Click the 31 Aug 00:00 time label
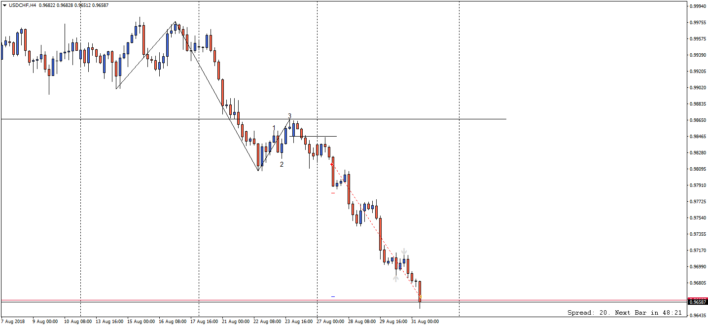The width and height of the screenshot is (708, 327). click(x=425, y=321)
